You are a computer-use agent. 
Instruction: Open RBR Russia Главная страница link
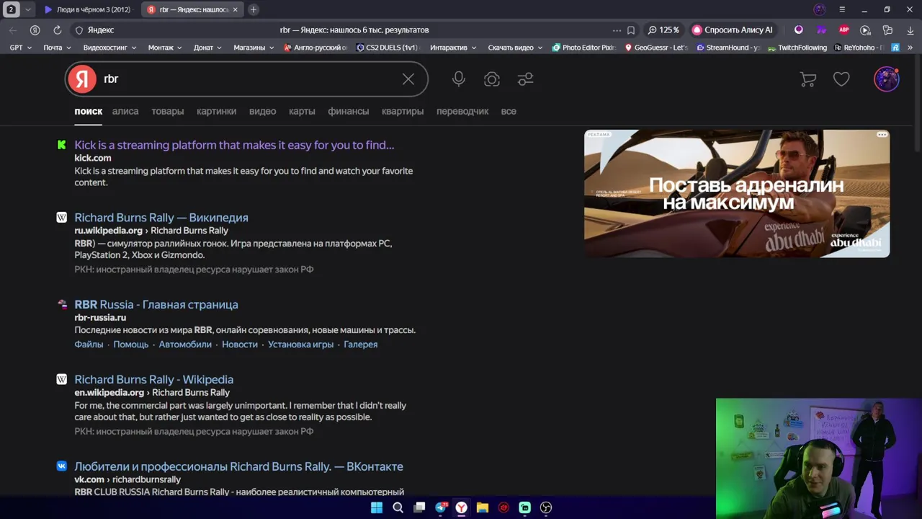point(156,305)
